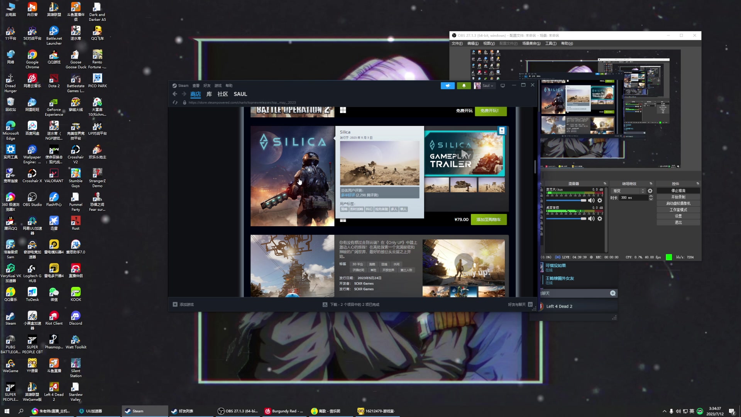Open OBS Studio desktop shortcut
The height and width of the screenshot is (417, 741).
[x=32, y=200]
